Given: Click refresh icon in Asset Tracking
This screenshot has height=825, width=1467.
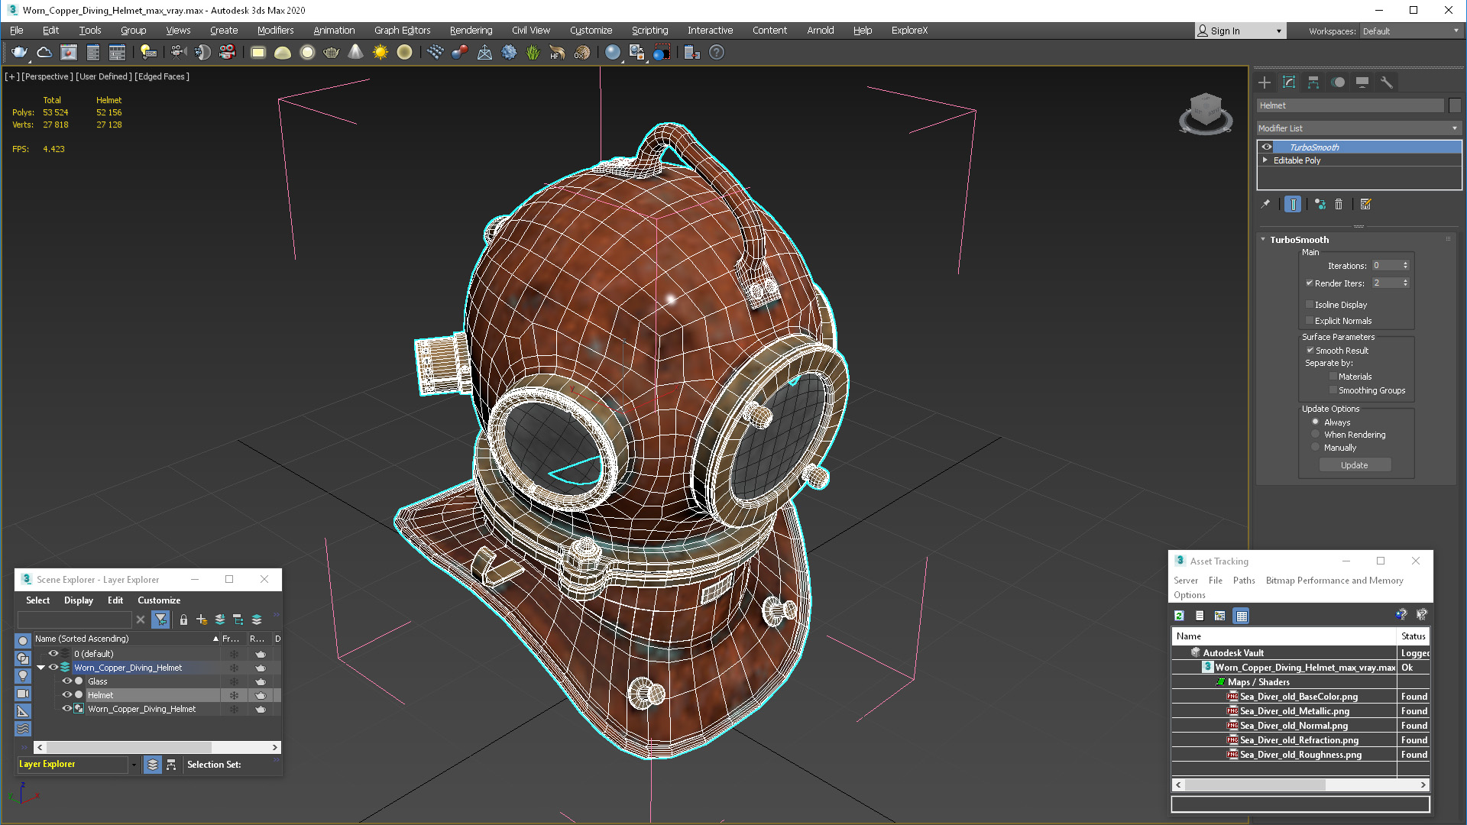Looking at the screenshot, I should (1179, 616).
